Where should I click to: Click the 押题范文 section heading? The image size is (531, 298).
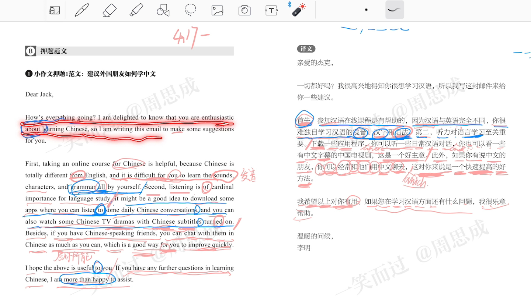click(54, 51)
